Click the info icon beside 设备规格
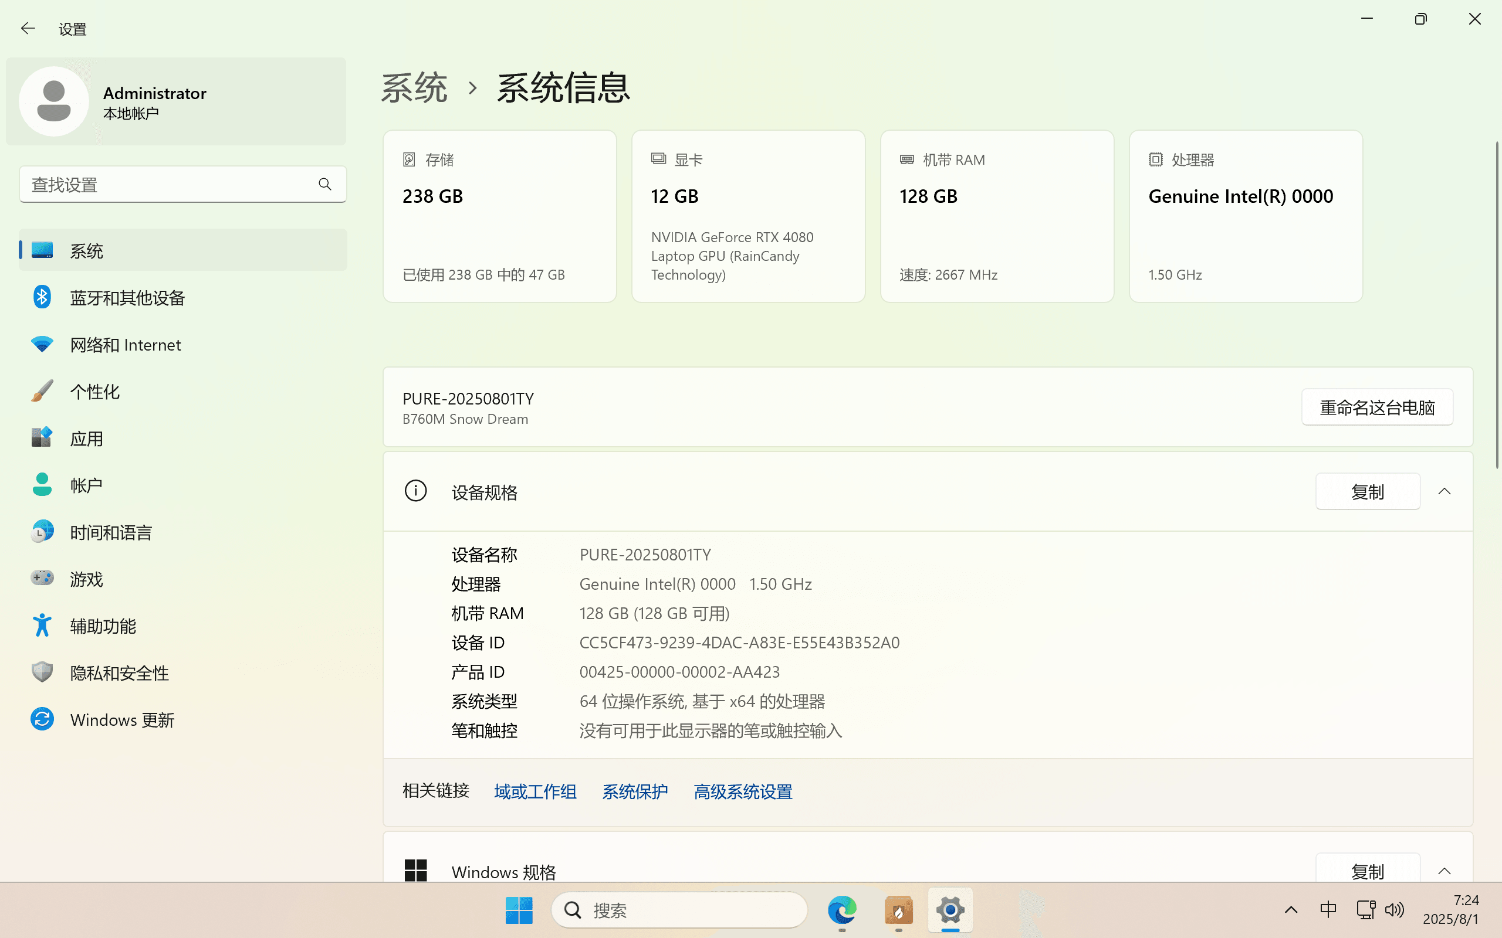This screenshot has width=1502, height=938. pyautogui.click(x=415, y=491)
